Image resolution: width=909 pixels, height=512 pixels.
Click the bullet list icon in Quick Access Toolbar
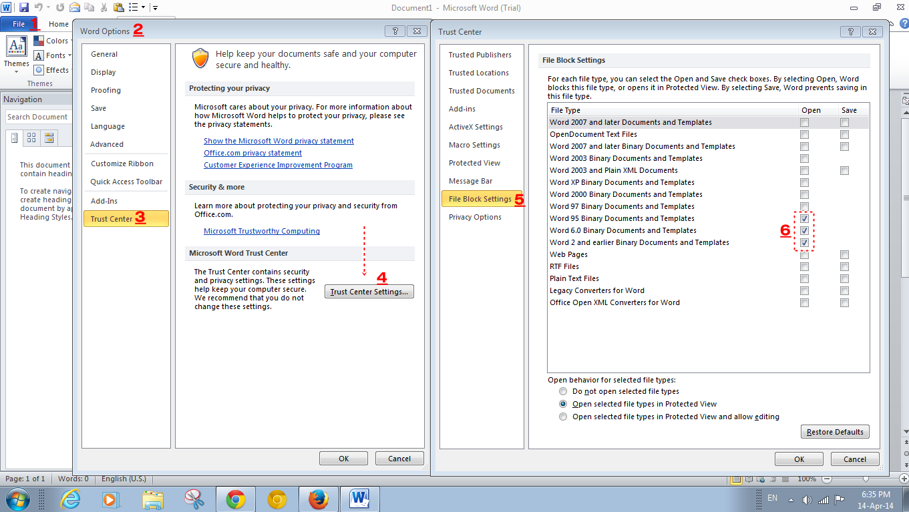click(133, 7)
